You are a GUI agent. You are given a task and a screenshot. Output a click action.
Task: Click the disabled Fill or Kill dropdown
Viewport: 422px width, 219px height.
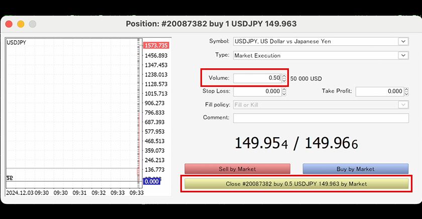(321, 104)
